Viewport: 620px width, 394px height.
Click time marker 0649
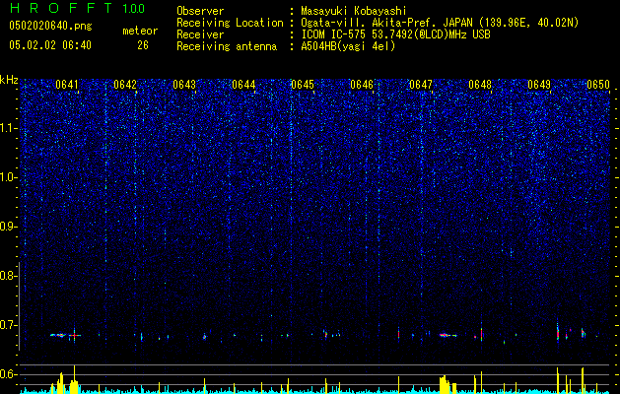(539, 85)
